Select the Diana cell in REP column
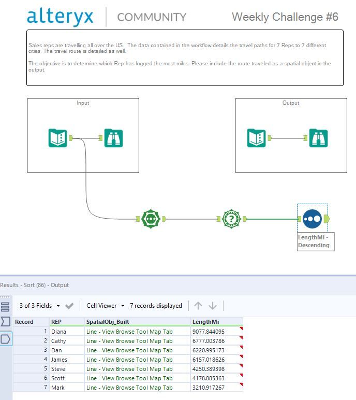 point(67,332)
